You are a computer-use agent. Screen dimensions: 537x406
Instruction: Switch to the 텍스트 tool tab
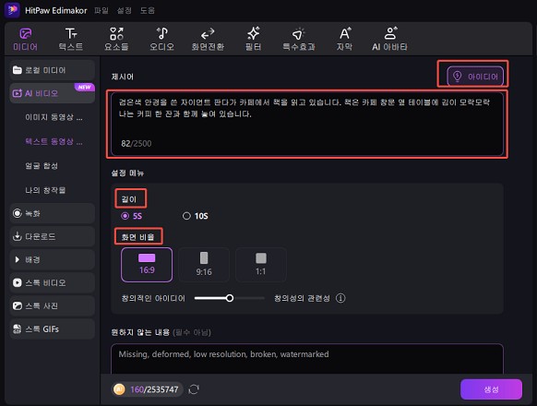pos(71,40)
